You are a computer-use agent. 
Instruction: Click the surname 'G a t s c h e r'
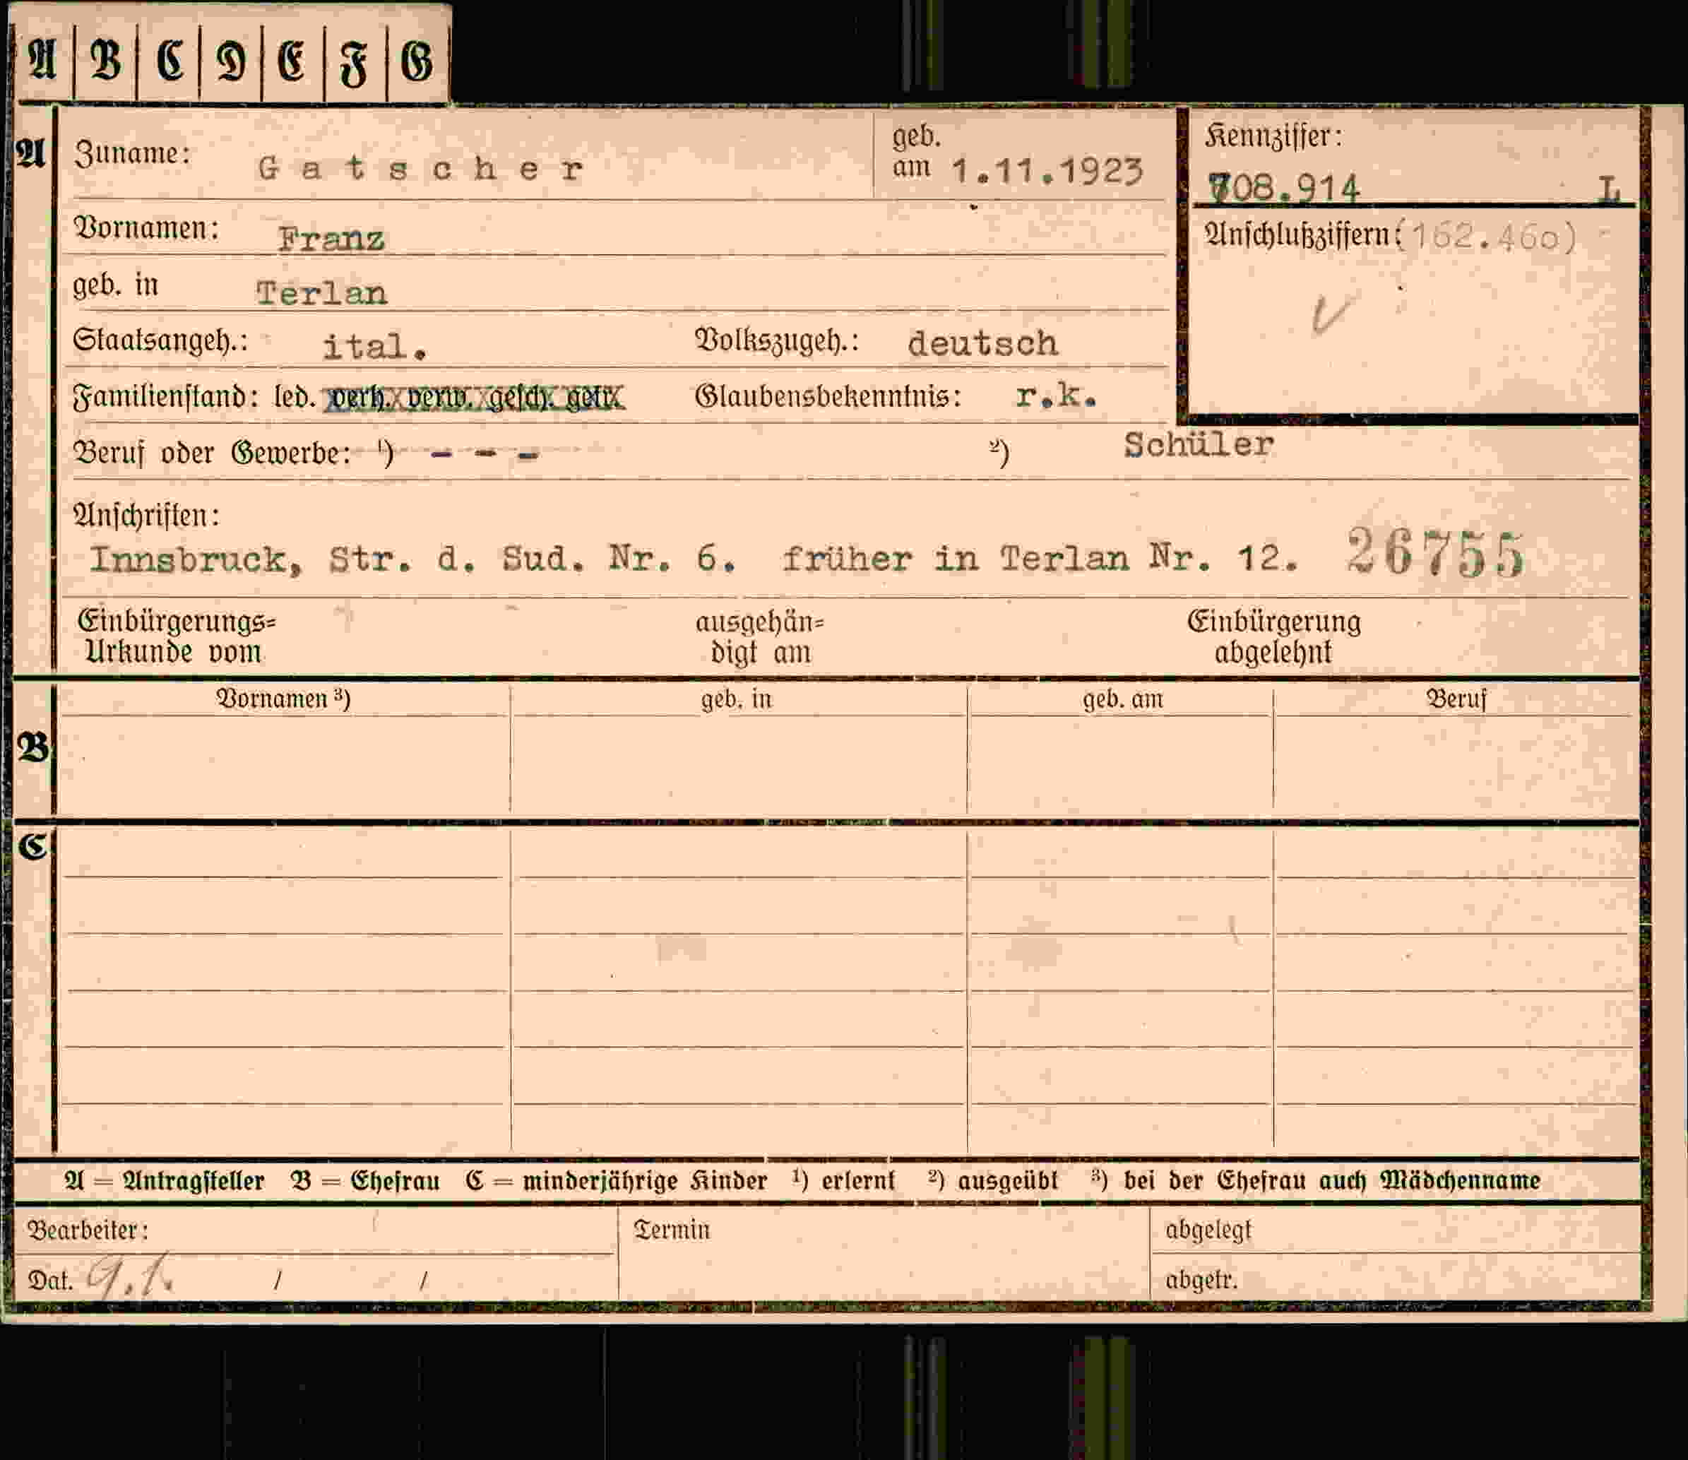(420, 169)
